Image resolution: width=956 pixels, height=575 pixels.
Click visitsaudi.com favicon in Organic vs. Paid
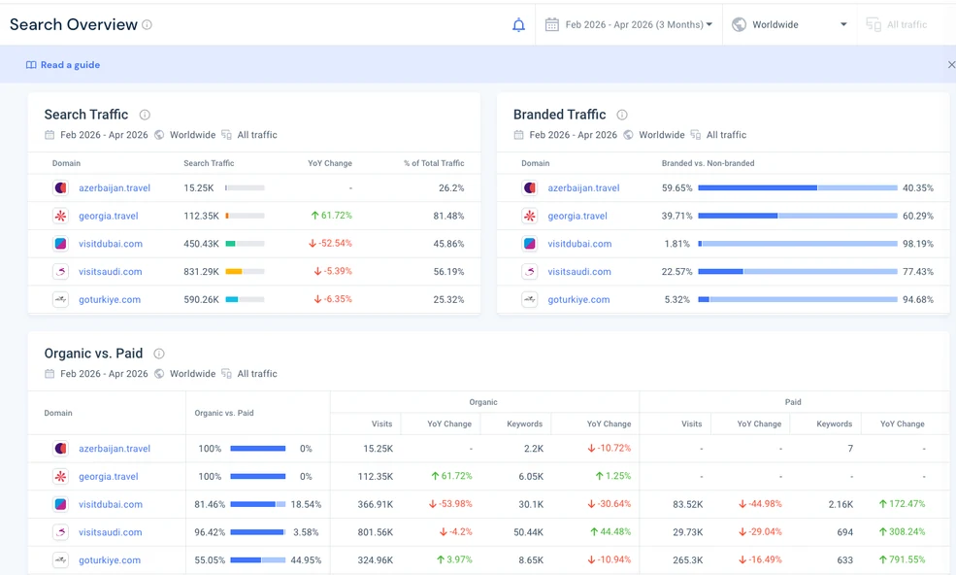pyautogui.click(x=60, y=532)
